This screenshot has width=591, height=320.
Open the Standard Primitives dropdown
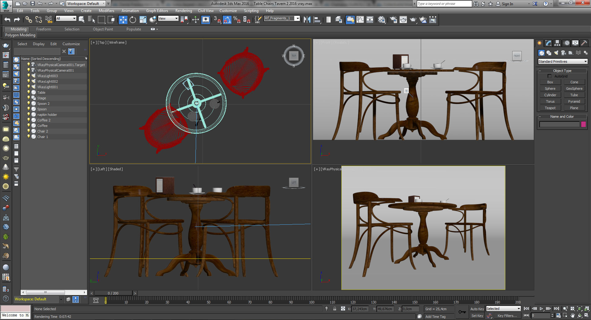pos(563,61)
